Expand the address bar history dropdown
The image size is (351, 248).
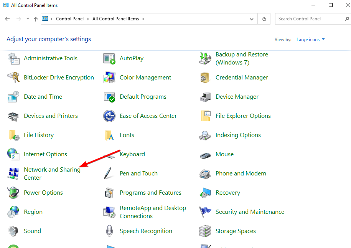[x=252, y=19]
